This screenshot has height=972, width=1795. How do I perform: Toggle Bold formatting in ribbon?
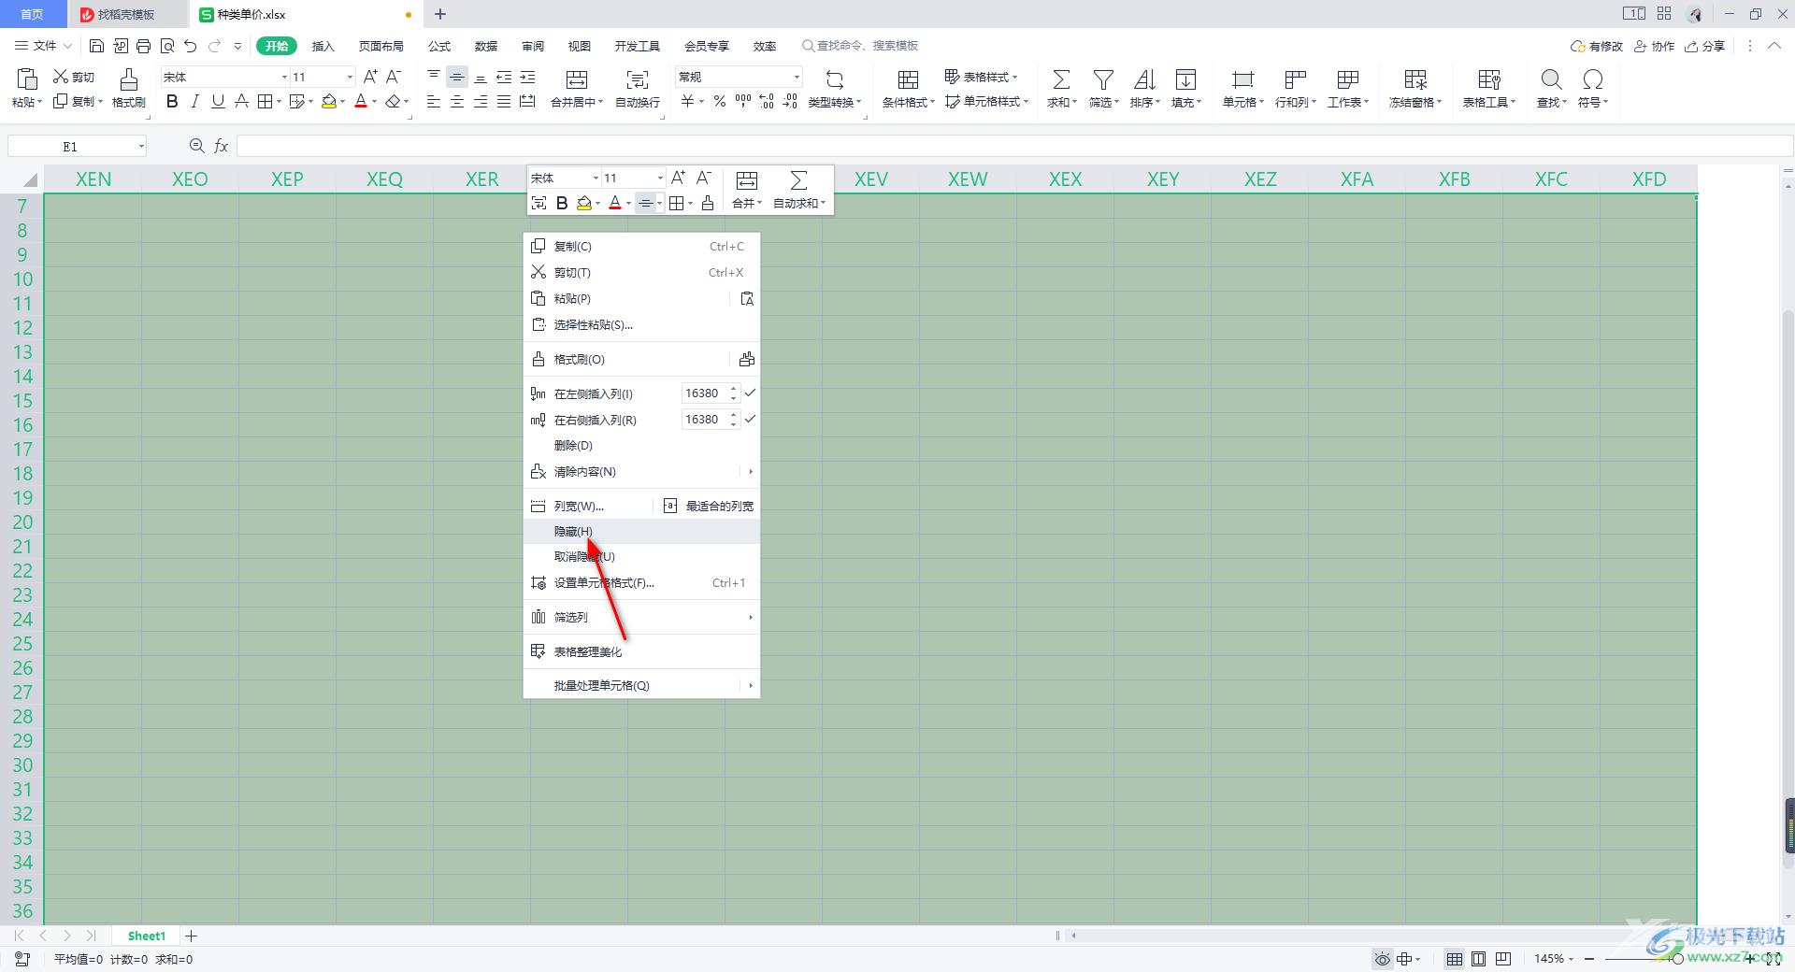coord(172,101)
